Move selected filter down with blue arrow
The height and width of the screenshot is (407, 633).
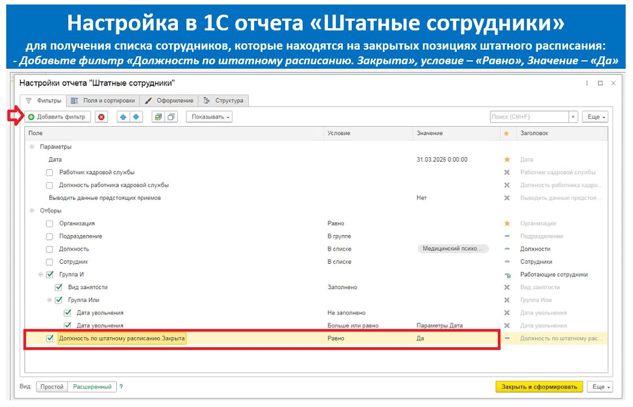click(x=136, y=117)
